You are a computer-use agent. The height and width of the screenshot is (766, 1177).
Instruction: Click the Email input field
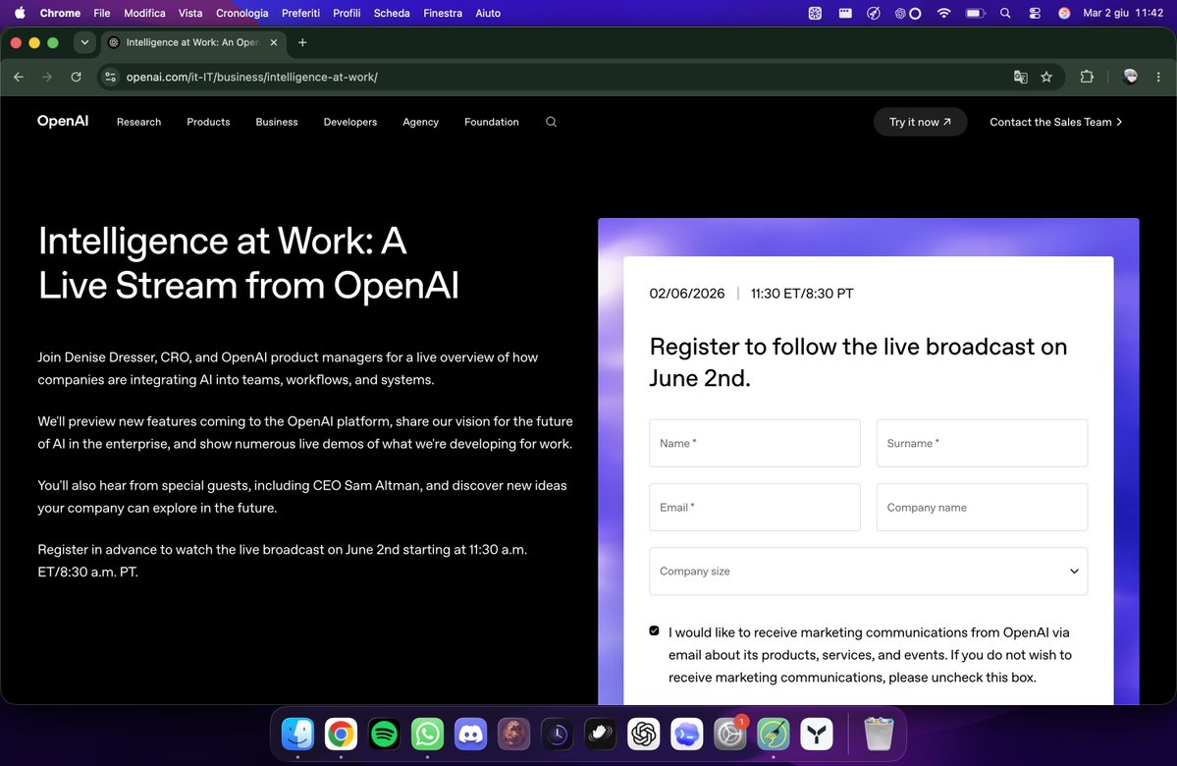coord(754,507)
